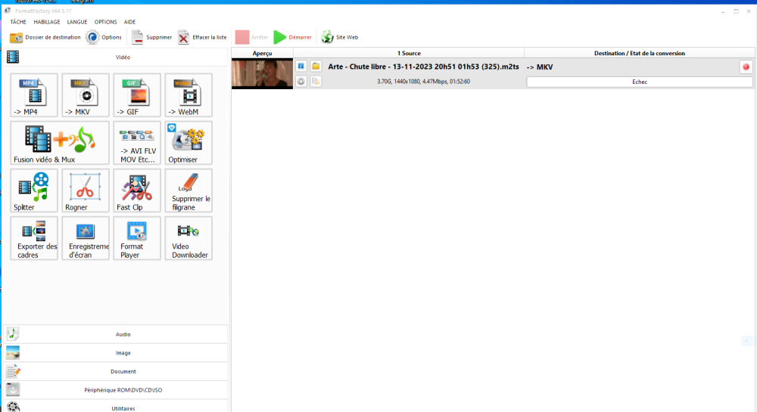
Task: Open the -> GIF converter
Action: 137,95
